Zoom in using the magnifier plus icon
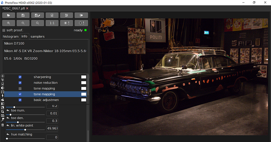The width and height of the screenshot is (271, 142). click(9, 23)
